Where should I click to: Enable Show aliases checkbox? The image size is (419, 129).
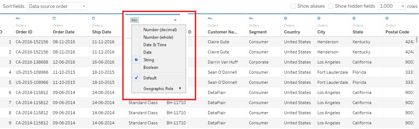tap(293, 6)
